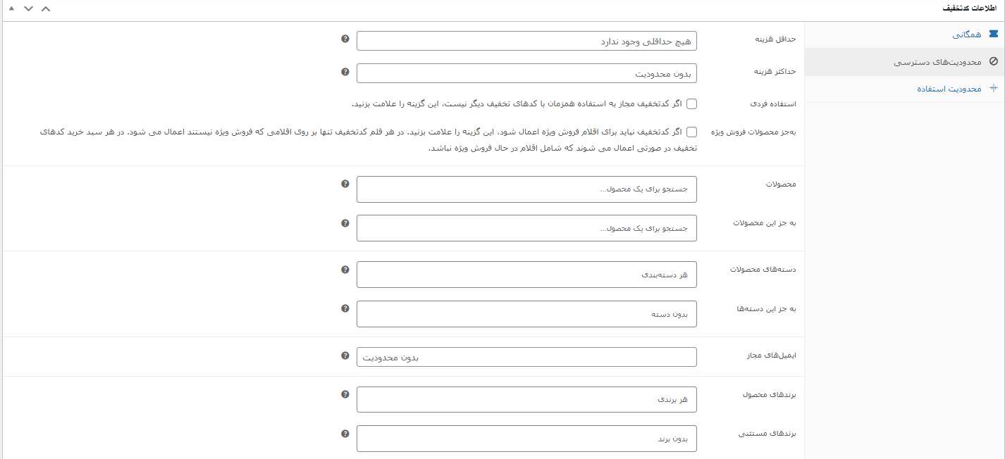
Task: Open the به جز این دسته‌ها selector
Action: pos(526,314)
